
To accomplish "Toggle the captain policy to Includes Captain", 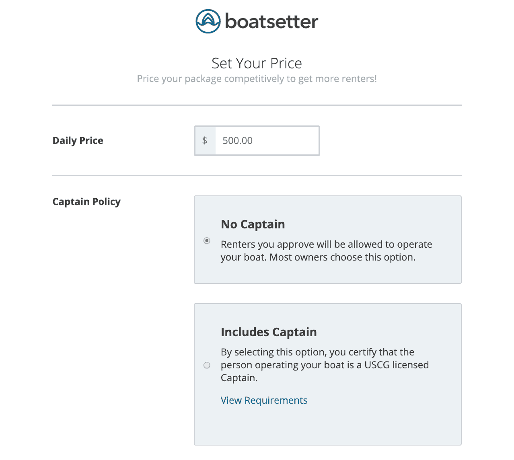I will click(207, 365).
